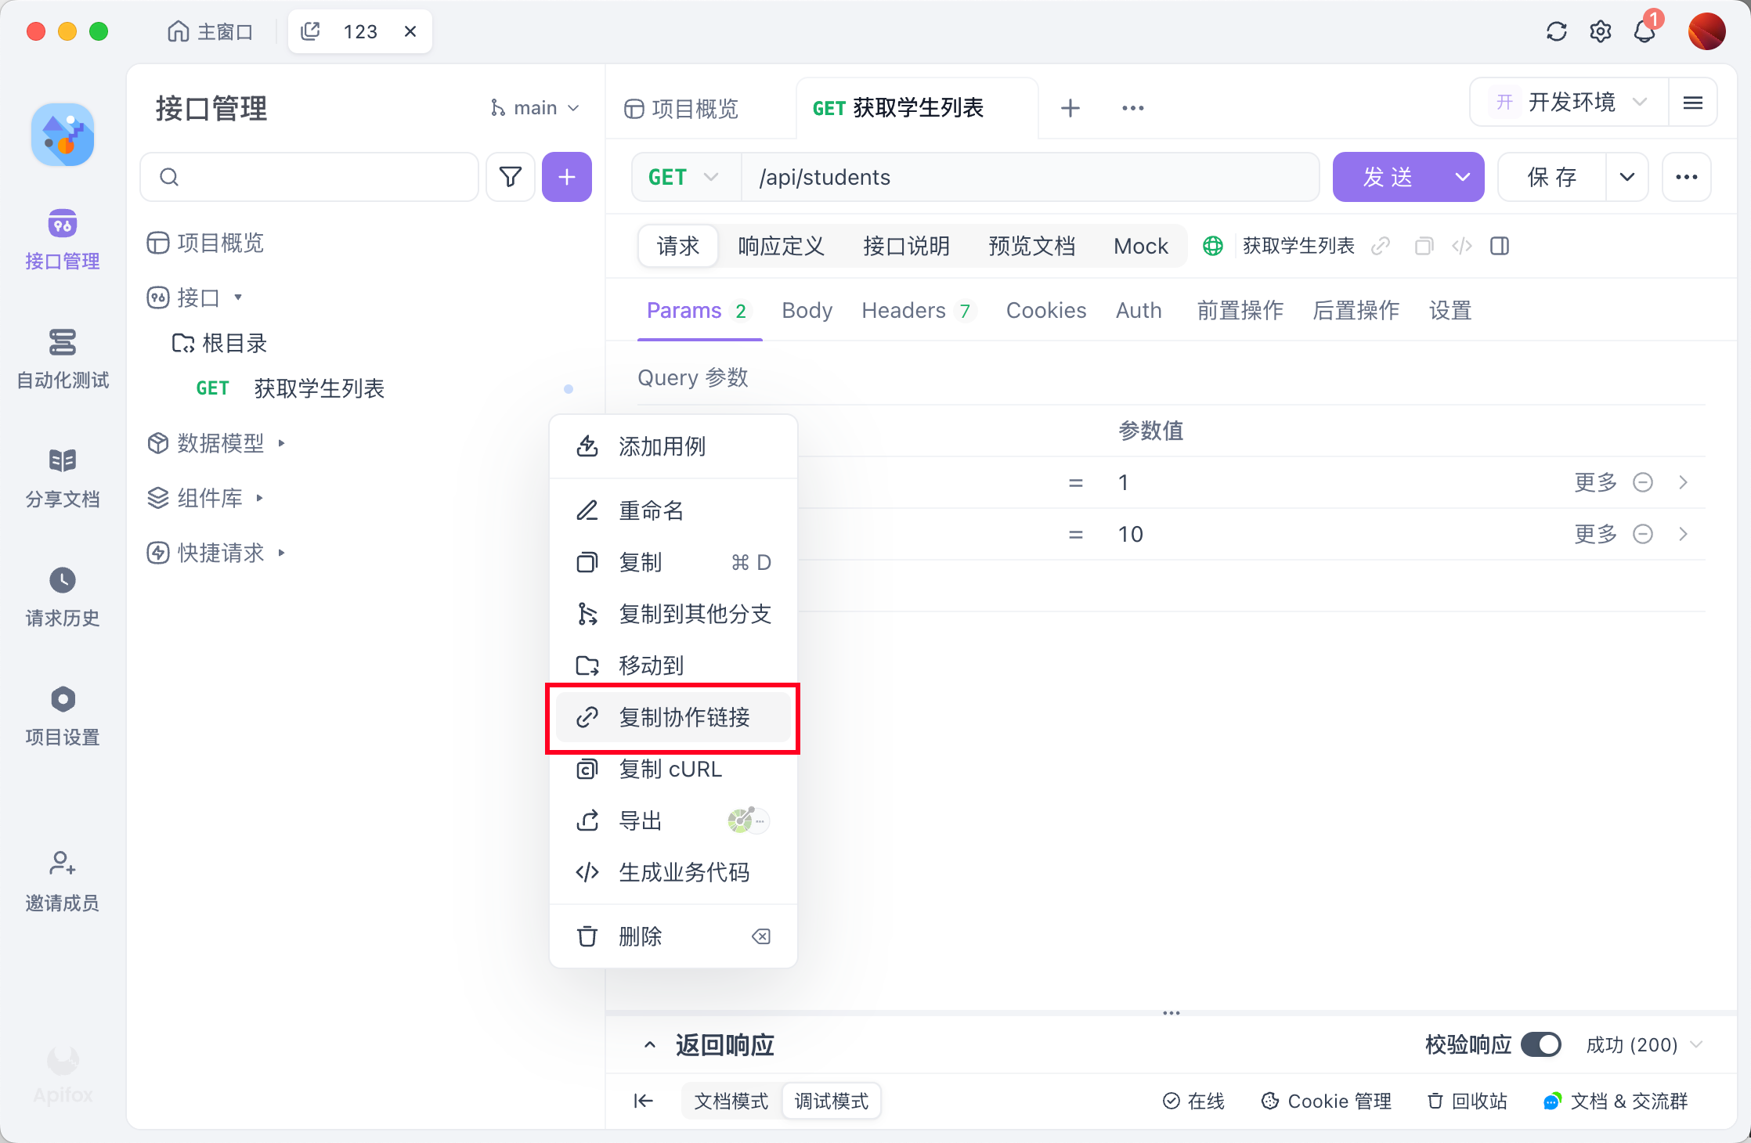Image resolution: width=1751 pixels, height=1143 pixels.
Task: Open 回收站 at the bottom status bar
Action: pos(1468,1101)
